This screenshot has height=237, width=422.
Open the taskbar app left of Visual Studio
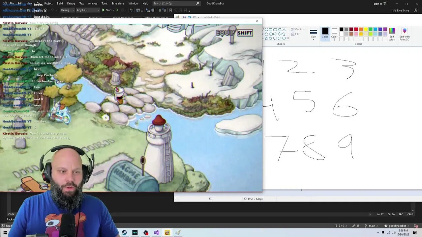pos(146,233)
